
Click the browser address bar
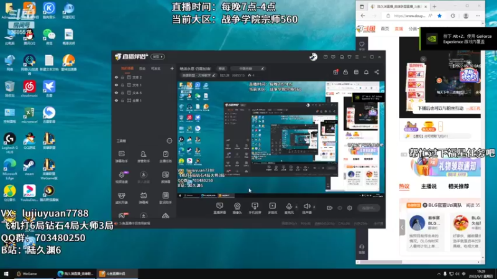tap(409, 15)
